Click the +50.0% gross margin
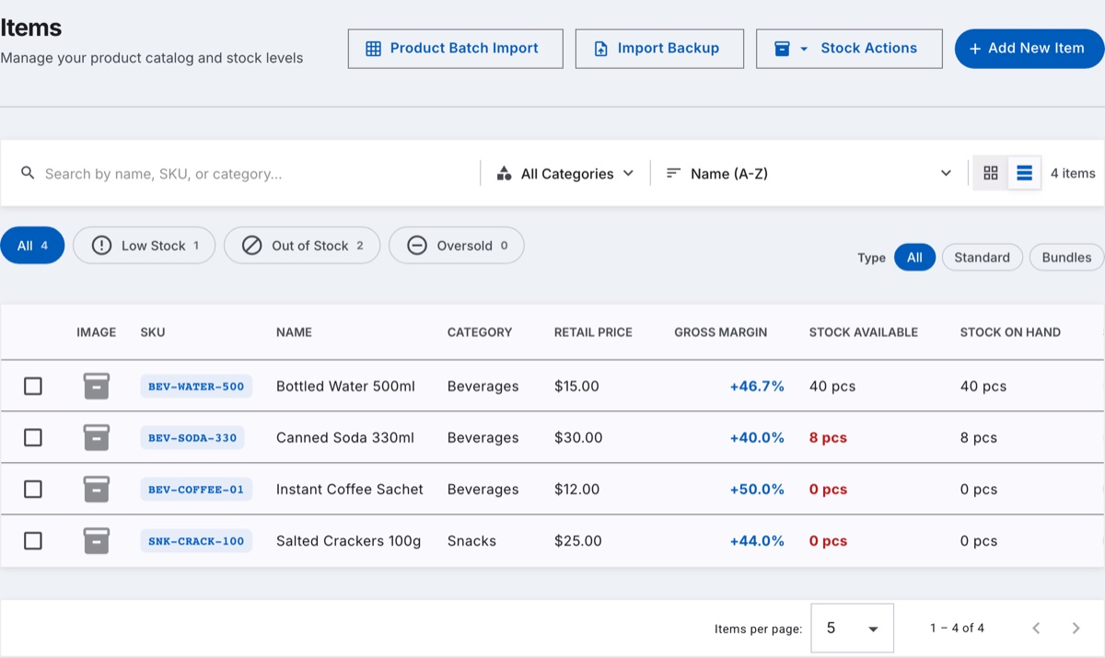1105x658 pixels. 757,490
